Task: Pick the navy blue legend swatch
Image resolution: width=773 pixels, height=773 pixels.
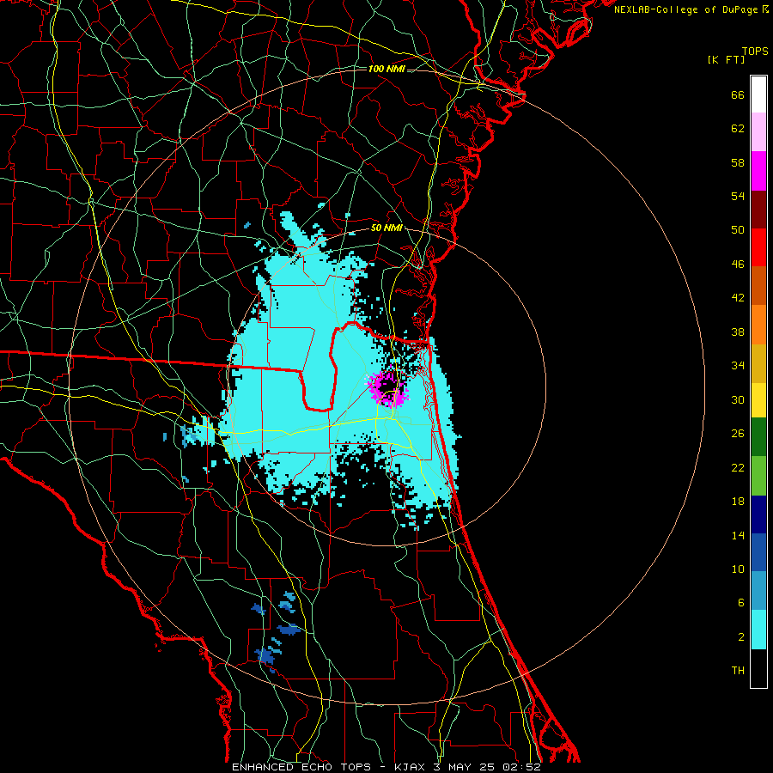Action: [x=758, y=514]
